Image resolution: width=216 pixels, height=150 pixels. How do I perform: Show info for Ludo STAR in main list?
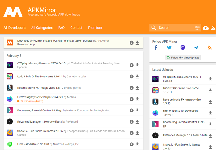[x=131, y=77]
